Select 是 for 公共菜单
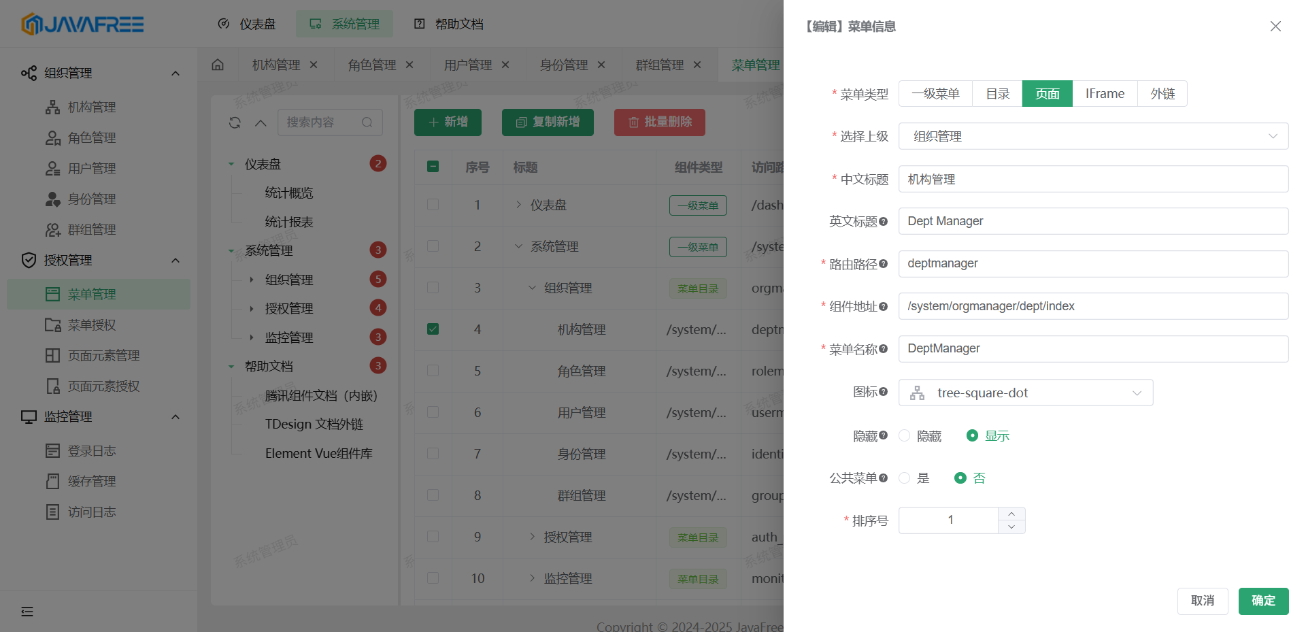Image resolution: width=1306 pixels, height=632 pixels. [905, 478]
